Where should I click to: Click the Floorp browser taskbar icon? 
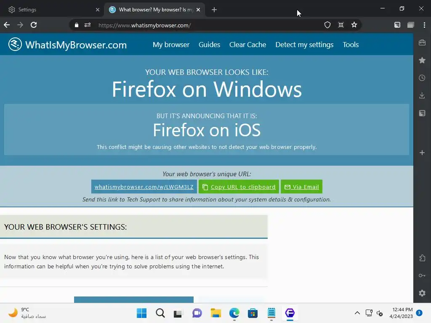click(290, 313)
